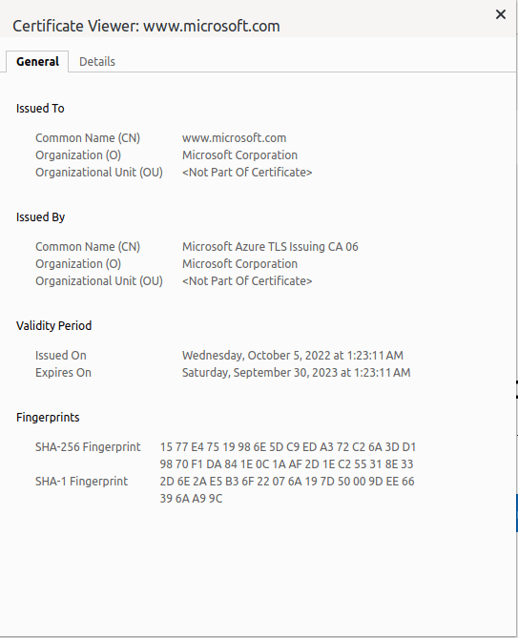Click the SHA-1 Fingerprint value

(287, 489)
